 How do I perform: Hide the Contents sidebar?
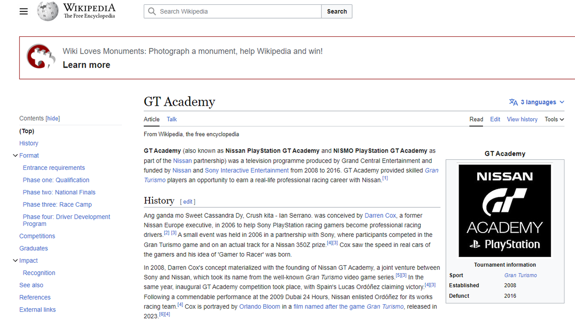click(x=53, y=118)
